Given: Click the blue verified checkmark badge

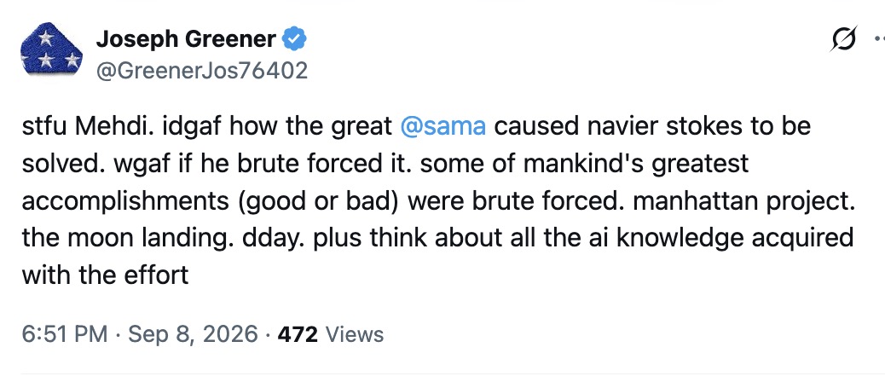Looking at the screenshot, I should (x=294, y=39).
